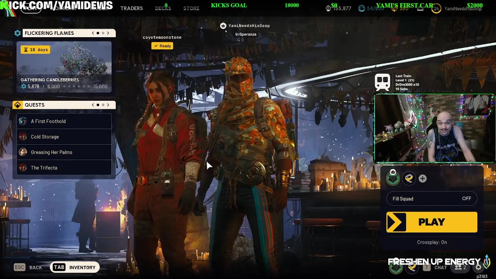This screenshot has height=279, width=496.
Task: Click the yellow PLAY button
Action: (x=432, y=222)
